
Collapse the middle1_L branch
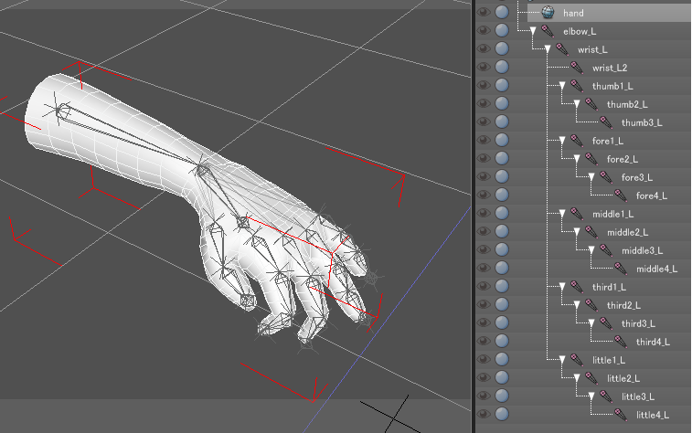click(x=562, y=214)
